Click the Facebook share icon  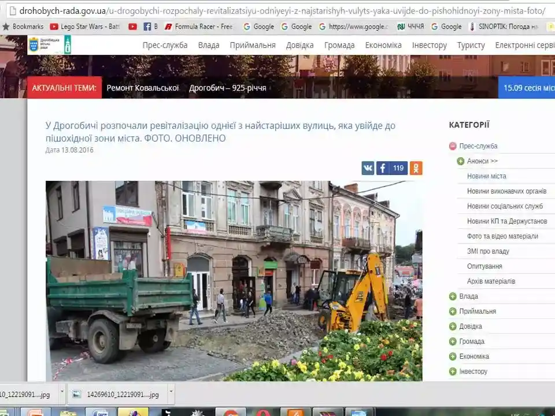coord(383,168)
